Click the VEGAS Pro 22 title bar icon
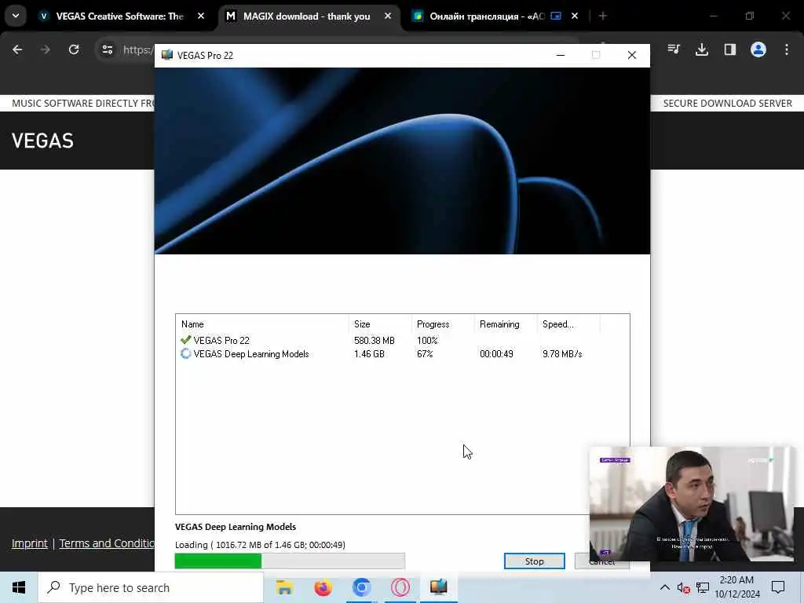 coord(167,55)
